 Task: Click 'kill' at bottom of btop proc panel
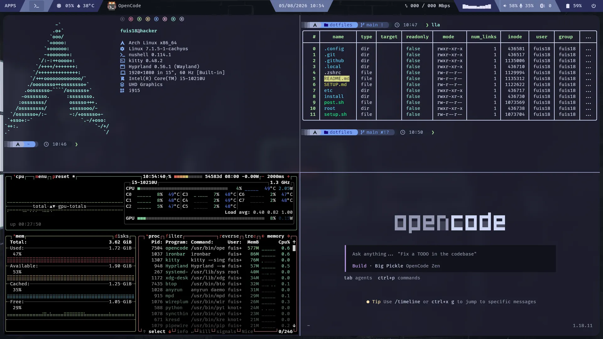coord(205,331)
